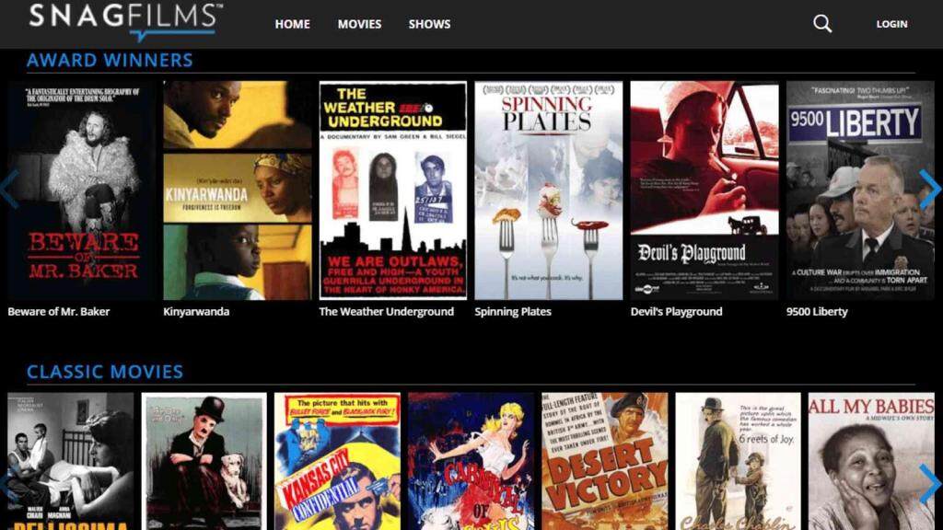Viewport: 943px width, 530px height.
Task: Open the CLASSIC MOVIES section heading
Action: [105, 372]
